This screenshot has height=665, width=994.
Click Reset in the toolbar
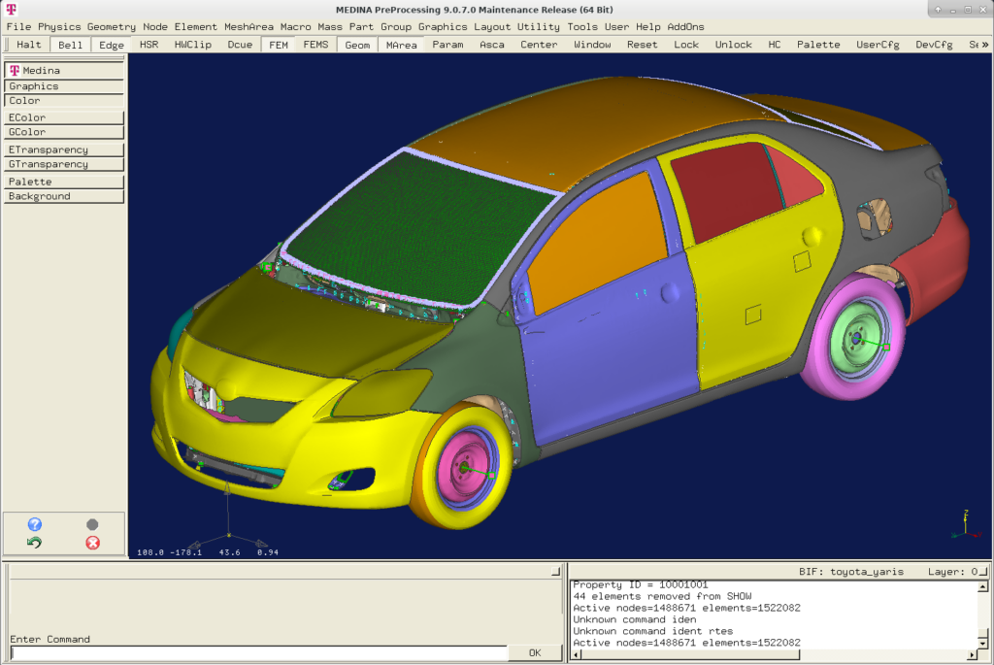tap(643, 45)
